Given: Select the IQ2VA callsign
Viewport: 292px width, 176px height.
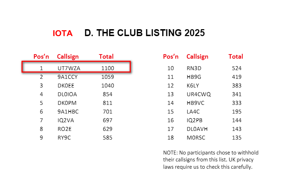Looking at the screenshot, I should click(x=66, y=120).
